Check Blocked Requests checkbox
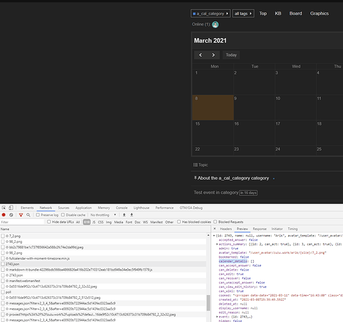Viewport: 343px width, 322px height. tap(215, 222)
